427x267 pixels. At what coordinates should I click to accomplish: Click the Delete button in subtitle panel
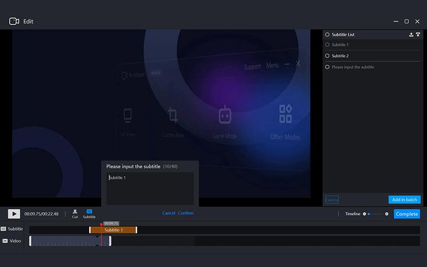click(x=332, y=200)
